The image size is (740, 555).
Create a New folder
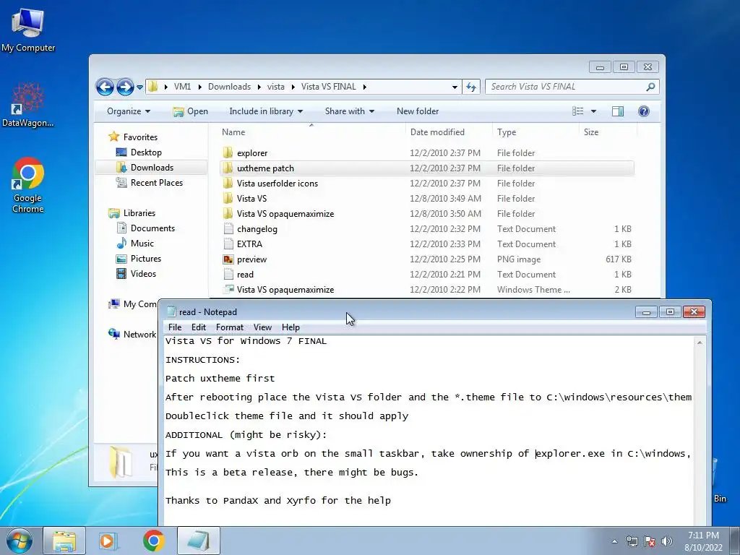tap(418, 111)
